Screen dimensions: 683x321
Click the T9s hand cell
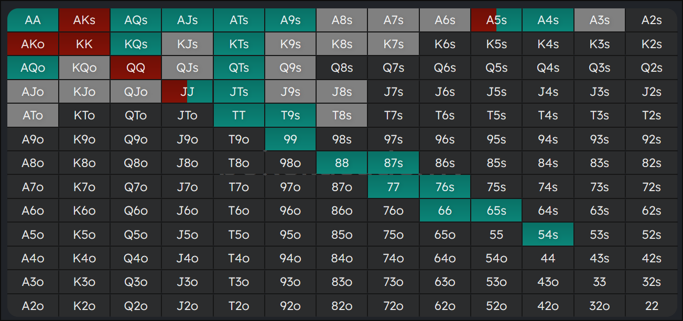click(x=290, y=116)
